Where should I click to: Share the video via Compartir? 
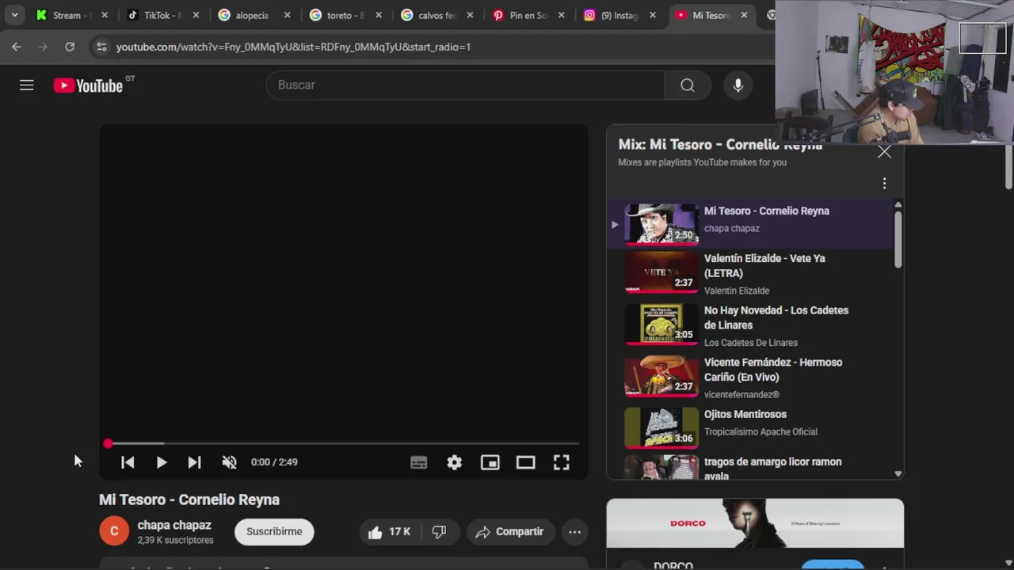(509, 532)
